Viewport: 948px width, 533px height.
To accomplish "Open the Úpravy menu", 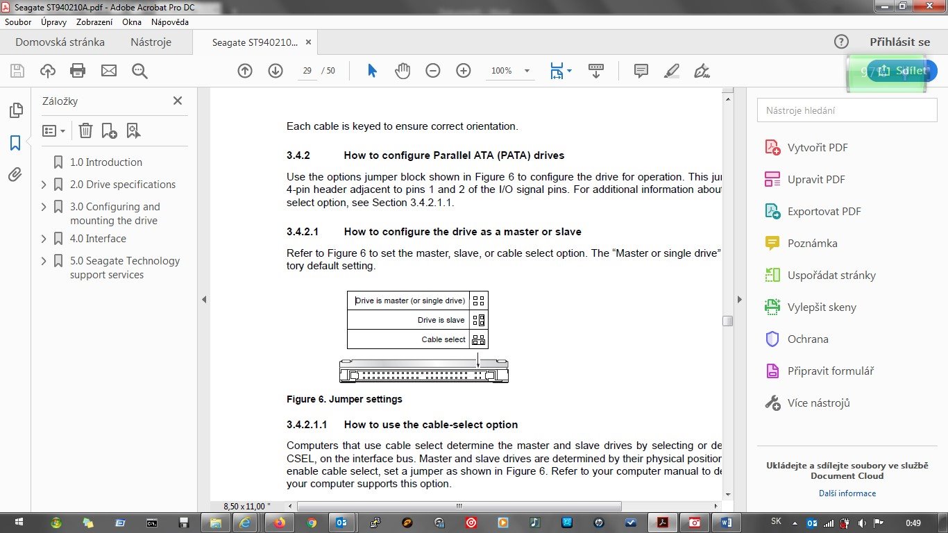I will [53, 22].
